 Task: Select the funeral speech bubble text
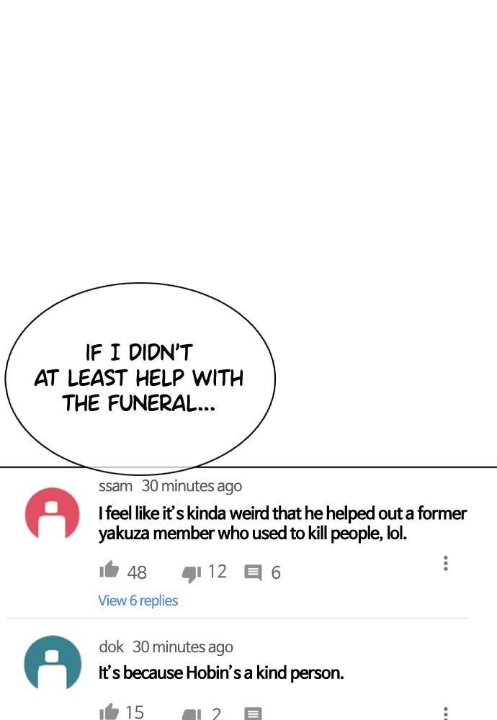(139, 379)
